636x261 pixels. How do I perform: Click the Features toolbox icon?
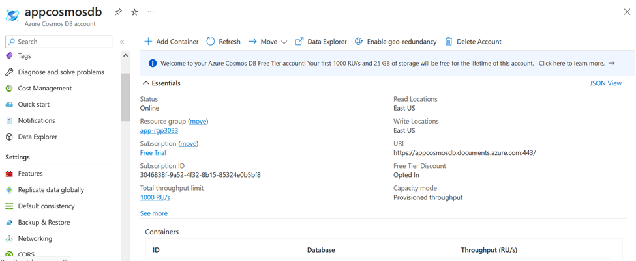tap(9, 174)
